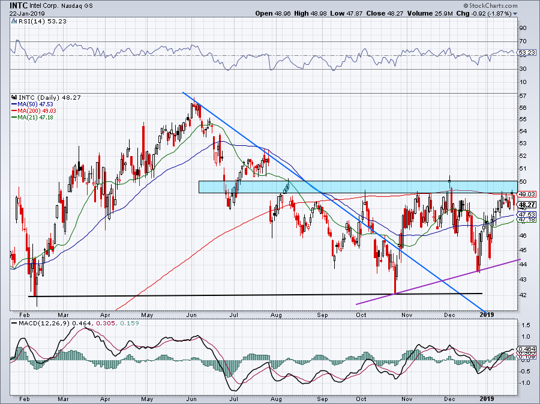Viewport: 540px width, 404px height.
Task: Click the MA(200) 49.03 legend text
Action: tap(37, 110)
